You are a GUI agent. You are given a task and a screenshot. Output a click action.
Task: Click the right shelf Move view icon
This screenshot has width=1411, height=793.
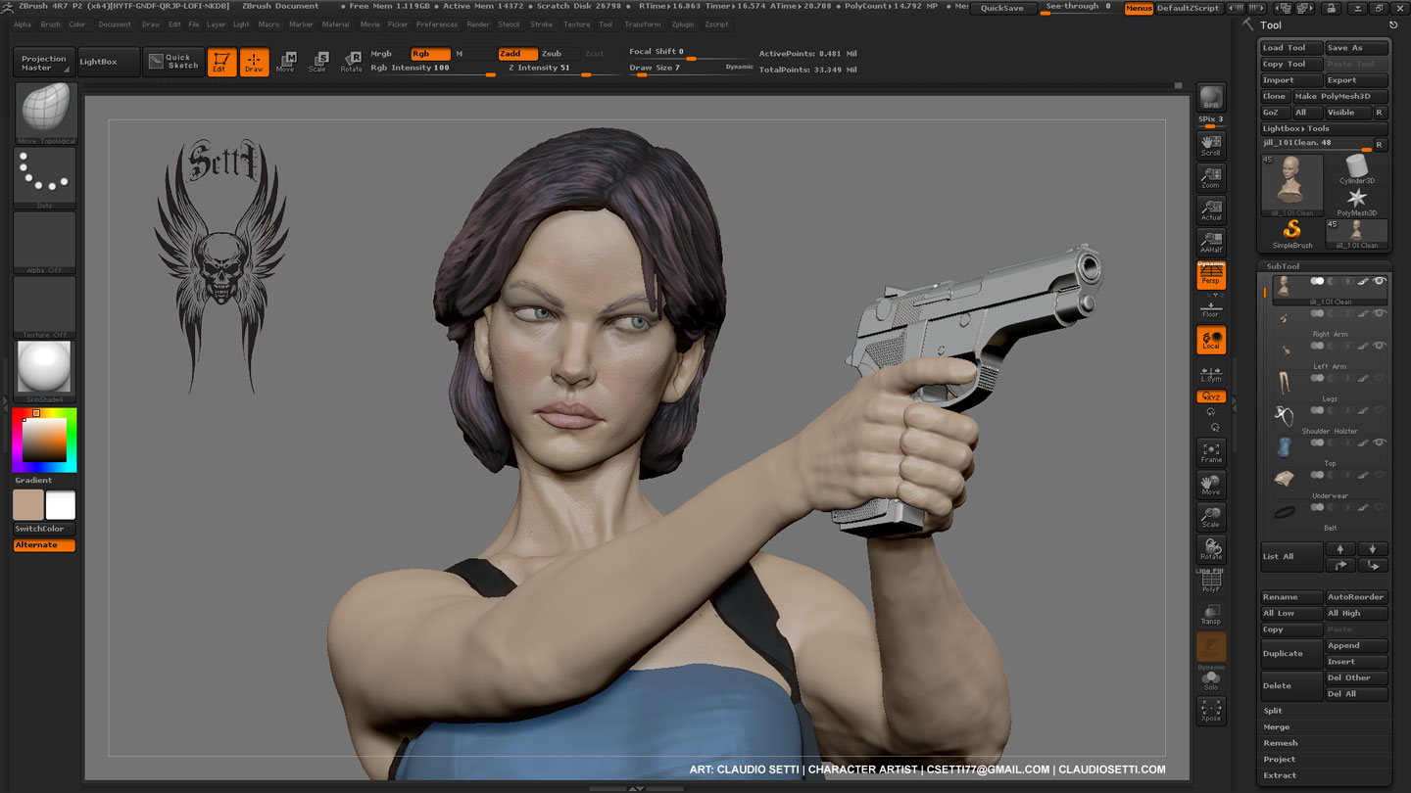(1211, 485)
